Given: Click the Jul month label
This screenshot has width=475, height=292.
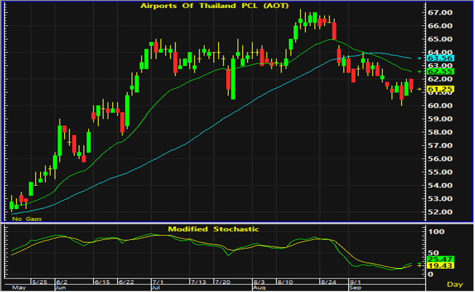Looking at the screenshot, I should (156, 288).
